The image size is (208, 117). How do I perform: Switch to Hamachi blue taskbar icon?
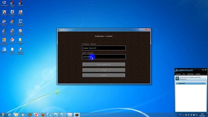63,115
